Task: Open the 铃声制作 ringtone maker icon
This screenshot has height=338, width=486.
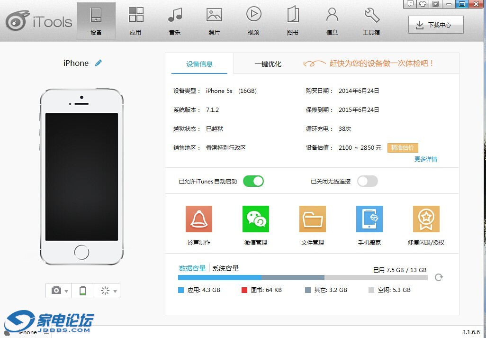Action: coord(198,219)
